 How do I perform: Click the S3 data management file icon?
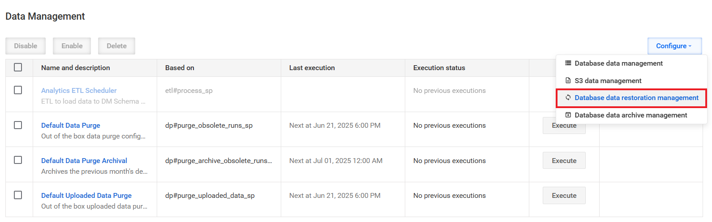pyautogui.click(x=568, y=81)
